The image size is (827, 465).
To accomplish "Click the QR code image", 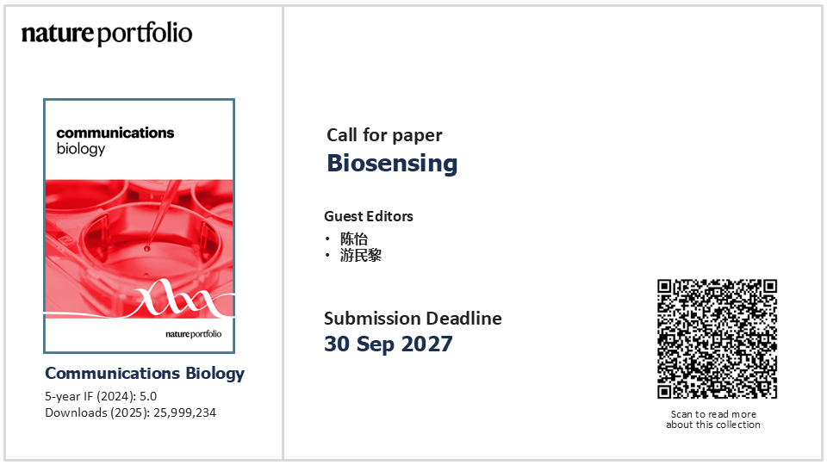I will click(717, 339).
